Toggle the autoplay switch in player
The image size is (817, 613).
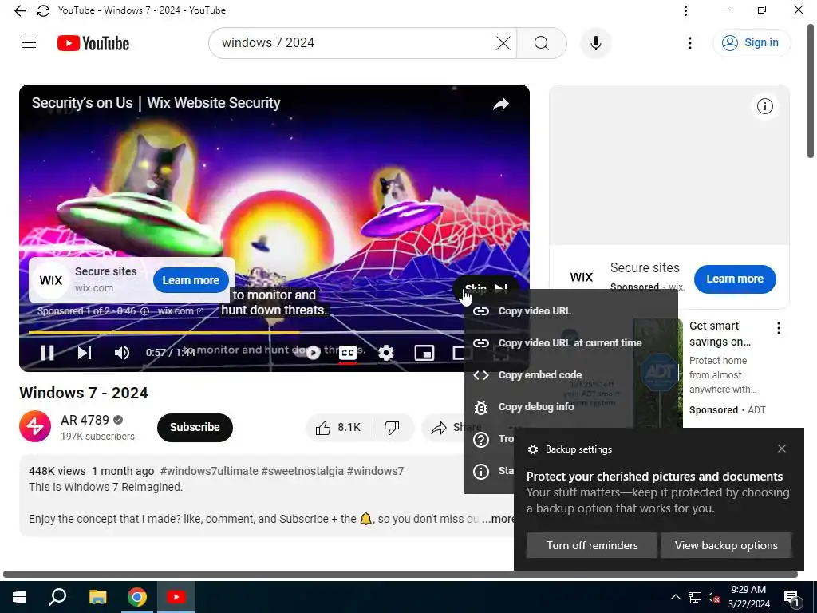pos(309,353)
